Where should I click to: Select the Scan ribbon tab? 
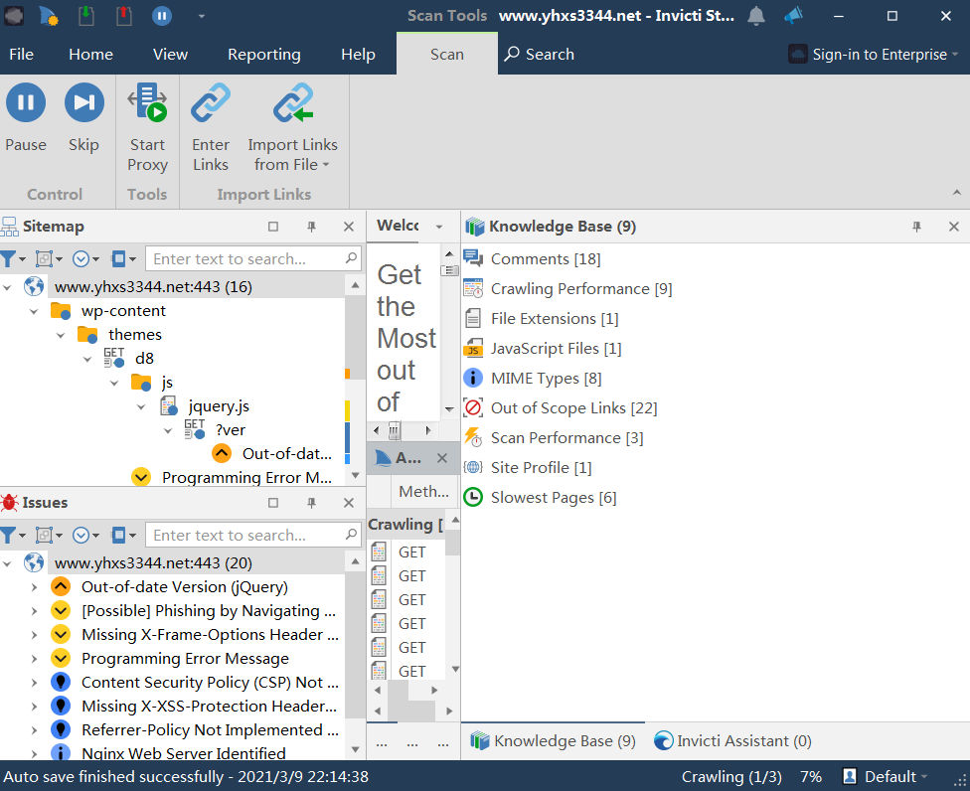tap(447, 55)
